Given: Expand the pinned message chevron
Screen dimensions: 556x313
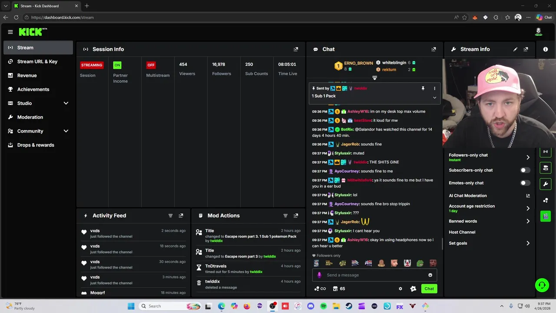Looking at the screenshot, I should [x=434, y=97].
